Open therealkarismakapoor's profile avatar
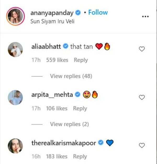 (x=15, y=146)
